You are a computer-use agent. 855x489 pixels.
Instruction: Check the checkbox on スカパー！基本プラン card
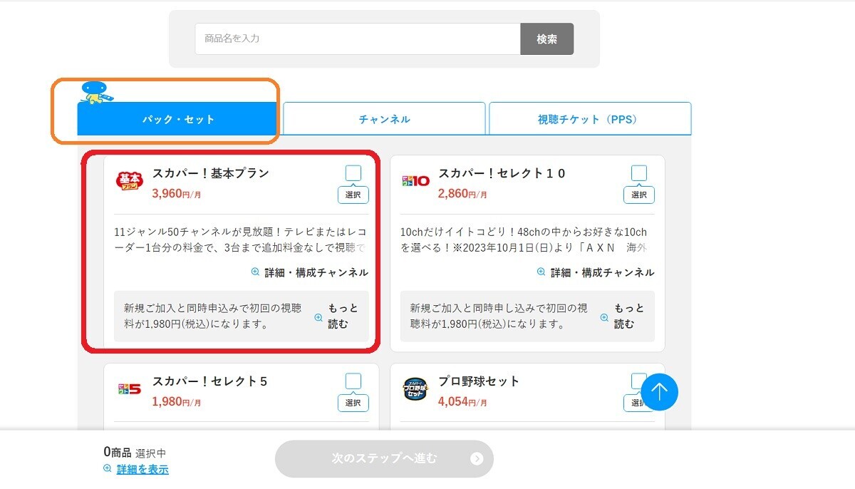(x=353, y=171)
